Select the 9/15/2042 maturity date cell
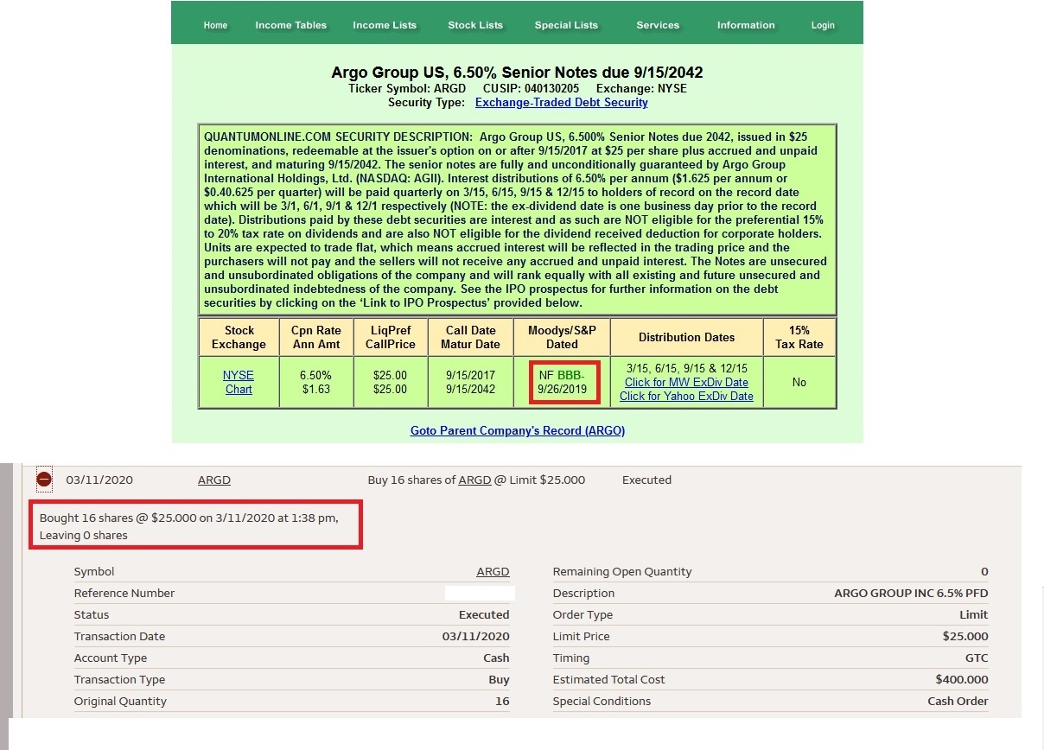 (470, 389)
